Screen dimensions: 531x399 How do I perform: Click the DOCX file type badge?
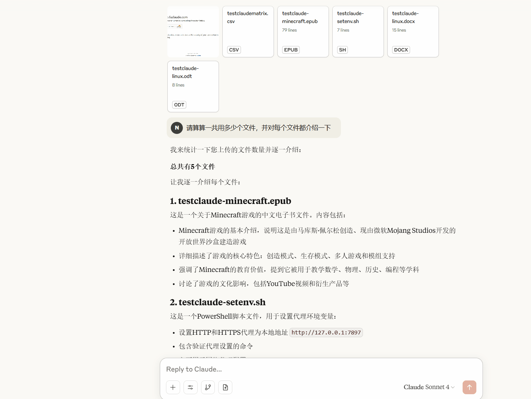coord(401,50)
